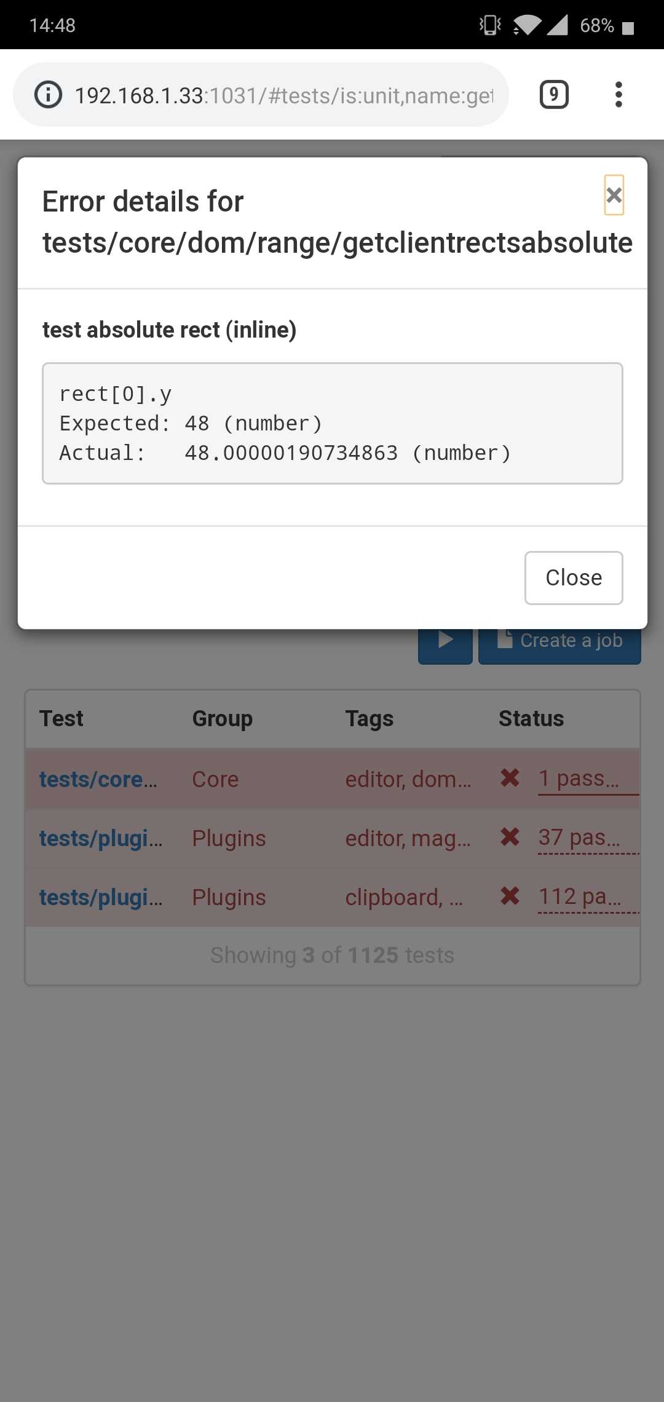Tap the battery indicator in status bar

[628, 27]
